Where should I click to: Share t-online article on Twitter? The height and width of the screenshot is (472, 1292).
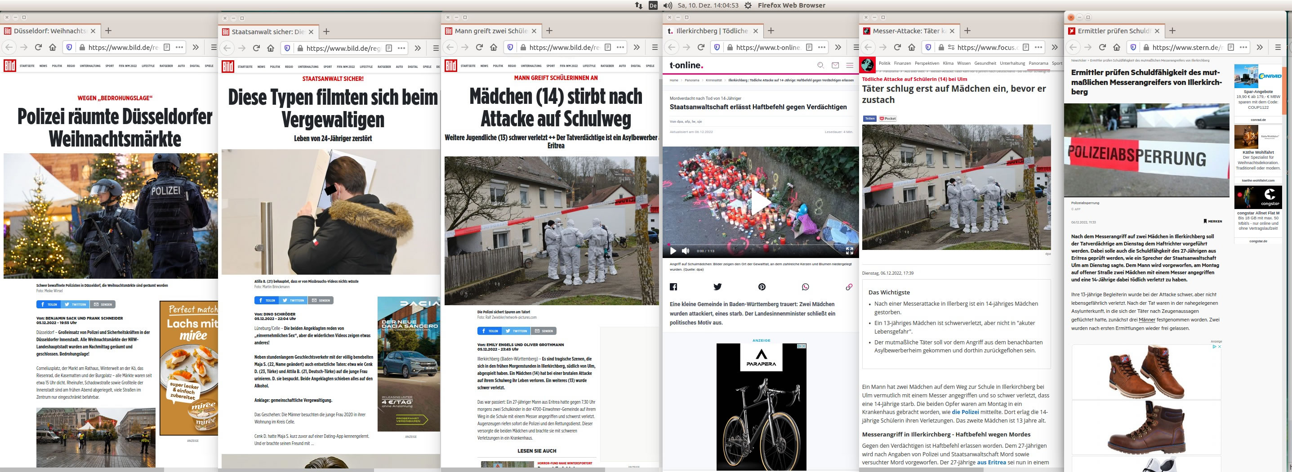[x=717, y=287]
